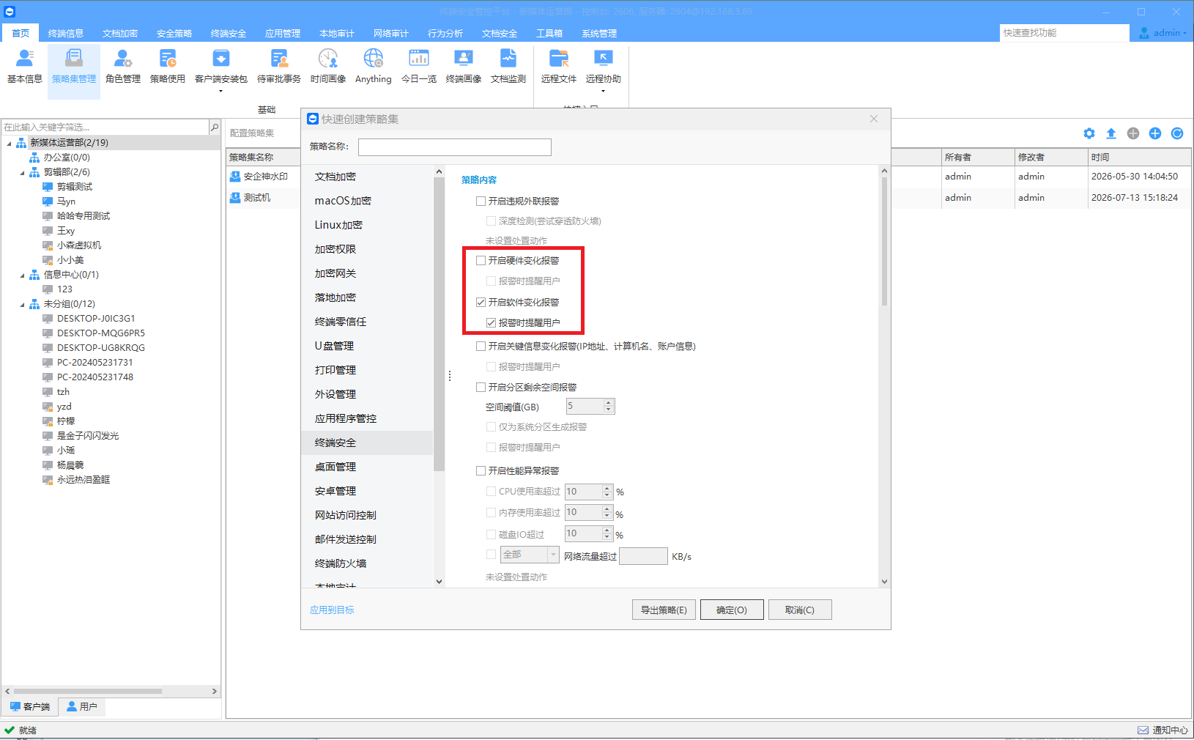The width and height of the screenshot is (1194, 740).
Task: Switch to 系统管理 ribbon tab
Action: pyautogui.click(x=599, y=34)
